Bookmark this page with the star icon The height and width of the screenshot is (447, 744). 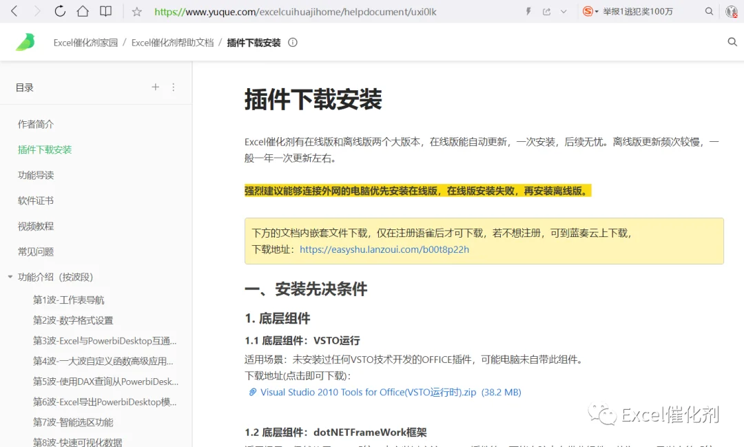coord(136,12)
